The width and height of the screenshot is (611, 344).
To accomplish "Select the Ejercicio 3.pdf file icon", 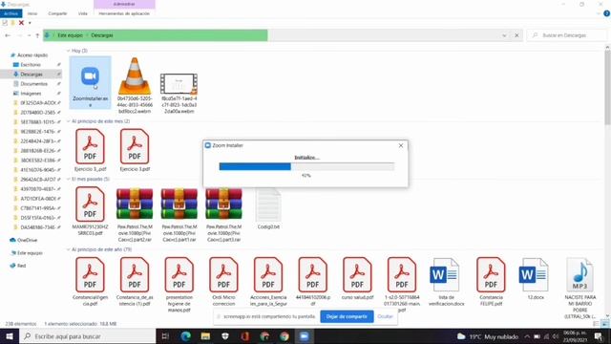I will [x=135, y=146].
